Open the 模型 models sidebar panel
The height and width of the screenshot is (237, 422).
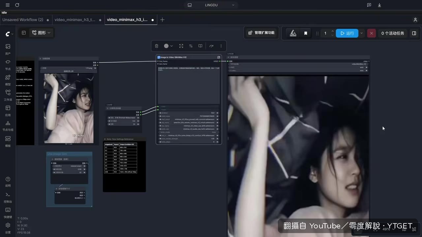(8, 80)
